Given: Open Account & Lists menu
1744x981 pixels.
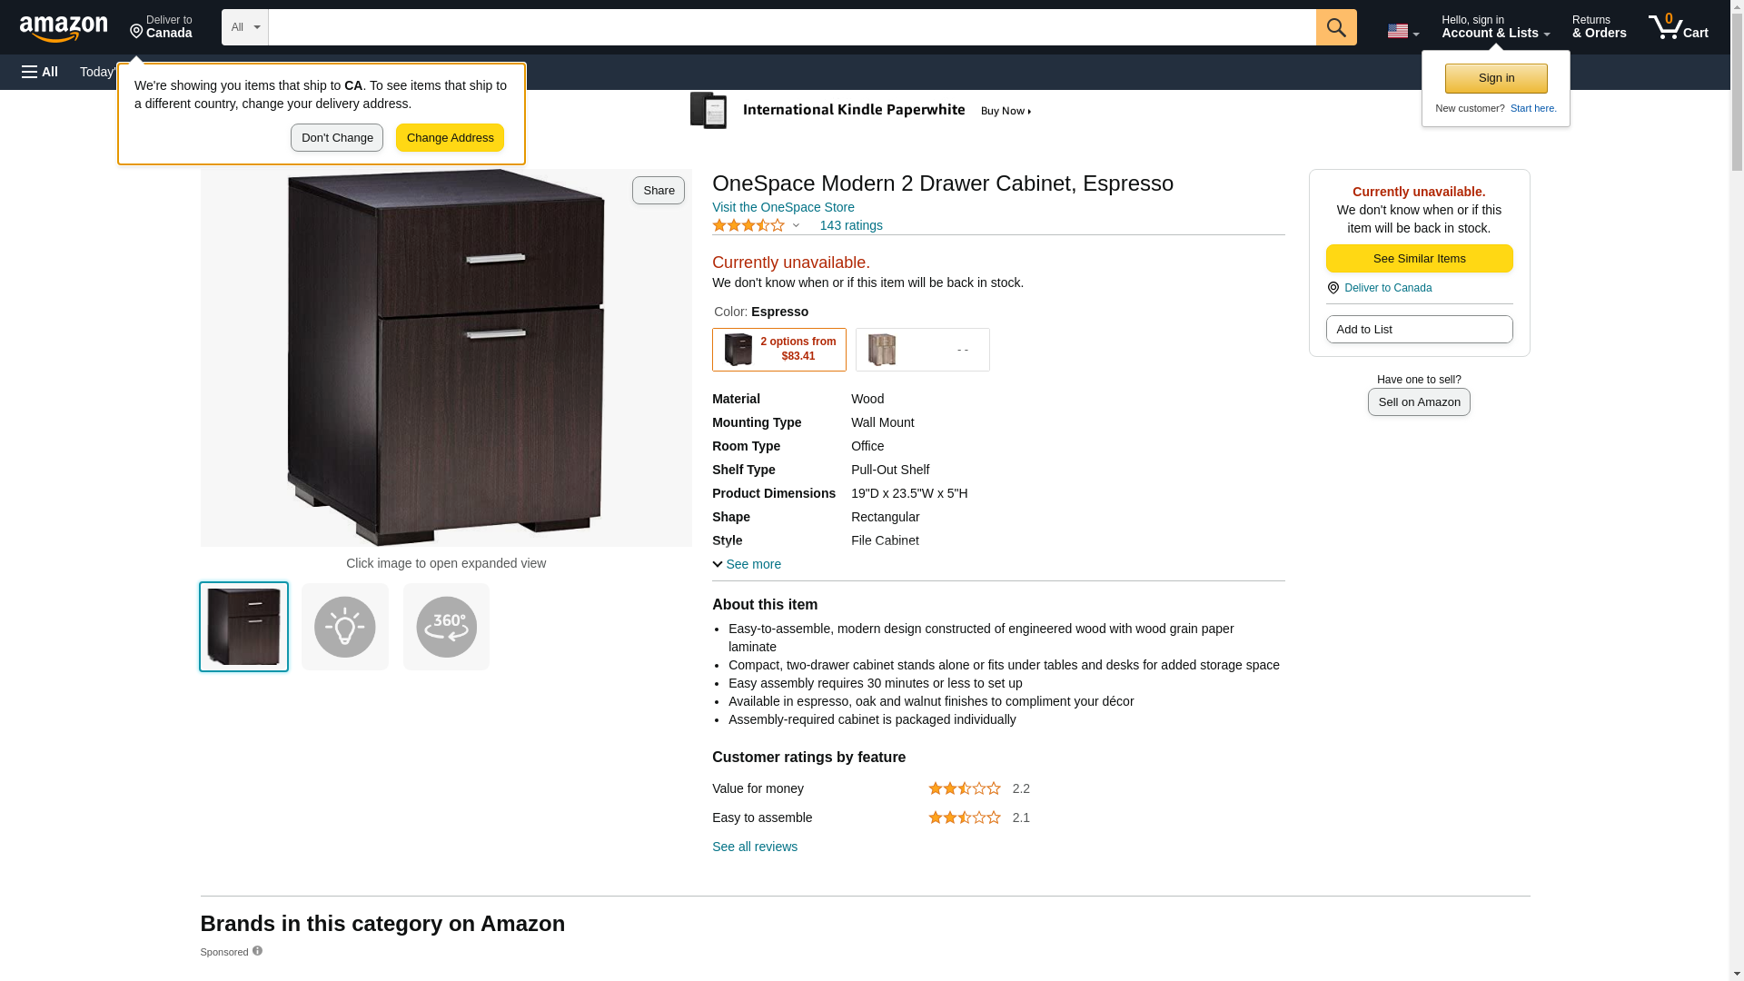Looking at the screenshot, I should tap(1495, 27).
